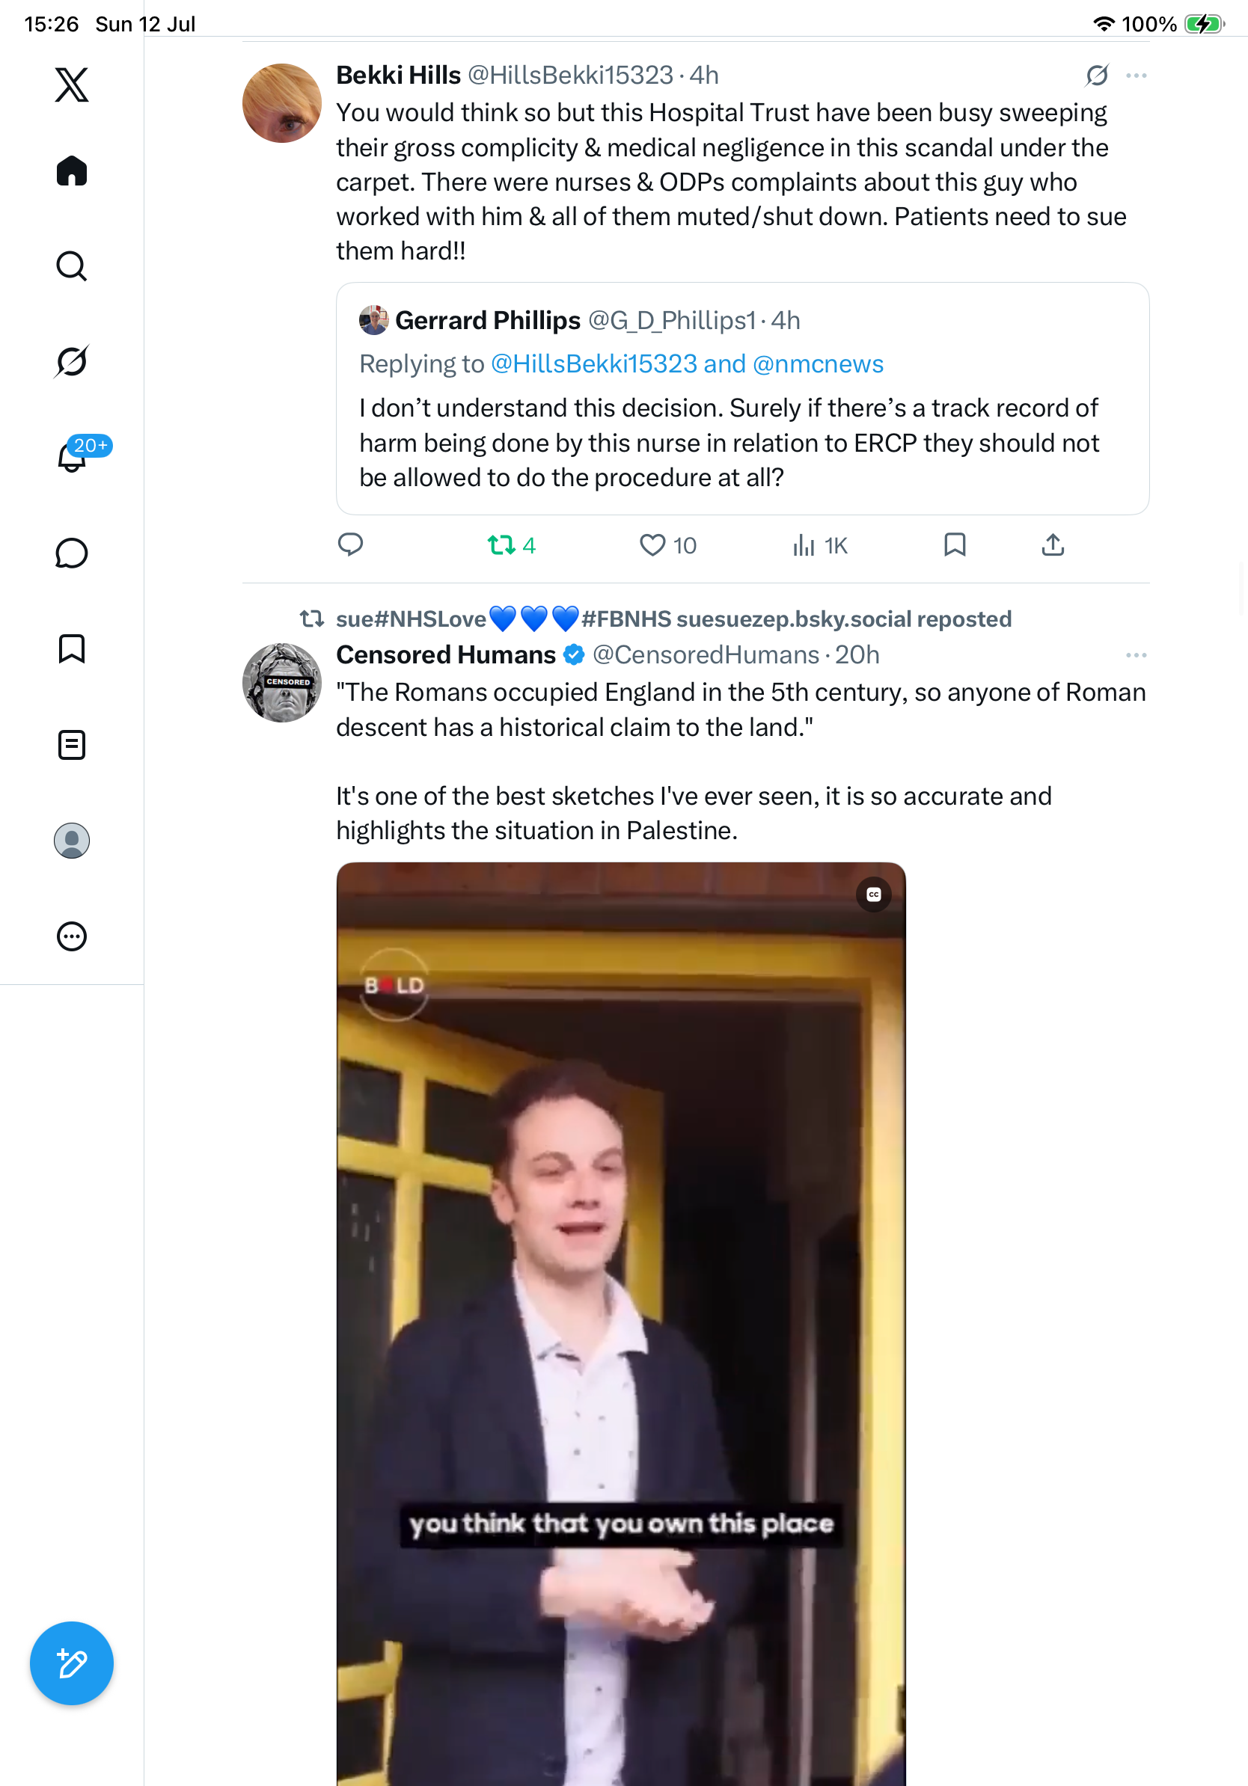
Task: Go to Home feed icon
Action: coord(72,171)
